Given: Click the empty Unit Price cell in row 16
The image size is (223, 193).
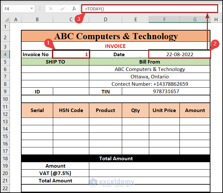Looking at the screenshot, I should [x=164, y=144].
